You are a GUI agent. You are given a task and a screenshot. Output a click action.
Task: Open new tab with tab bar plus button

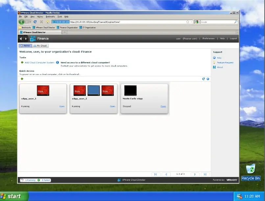[x=64, y=32]
